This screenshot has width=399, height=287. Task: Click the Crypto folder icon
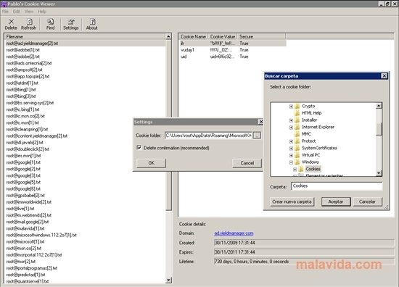(x=297, y=106)
